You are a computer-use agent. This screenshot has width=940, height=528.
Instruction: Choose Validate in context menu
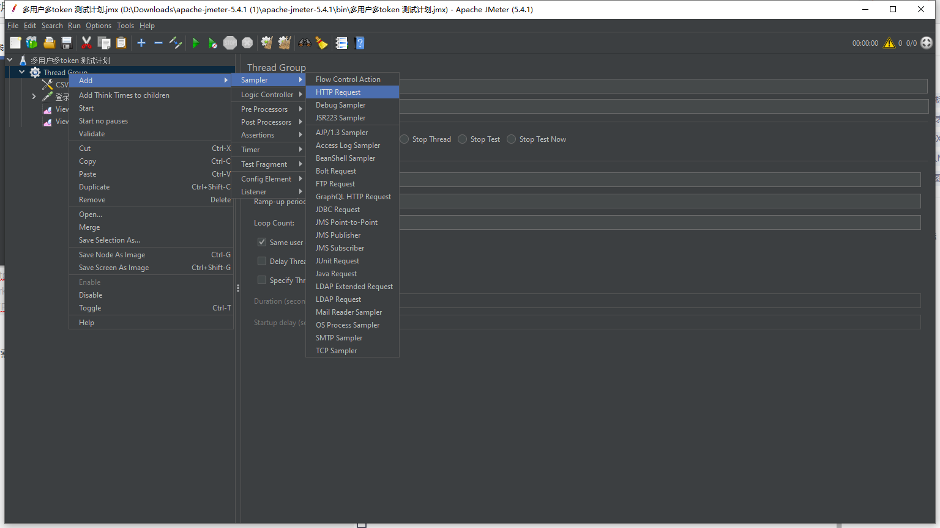(x=151, y=134)
